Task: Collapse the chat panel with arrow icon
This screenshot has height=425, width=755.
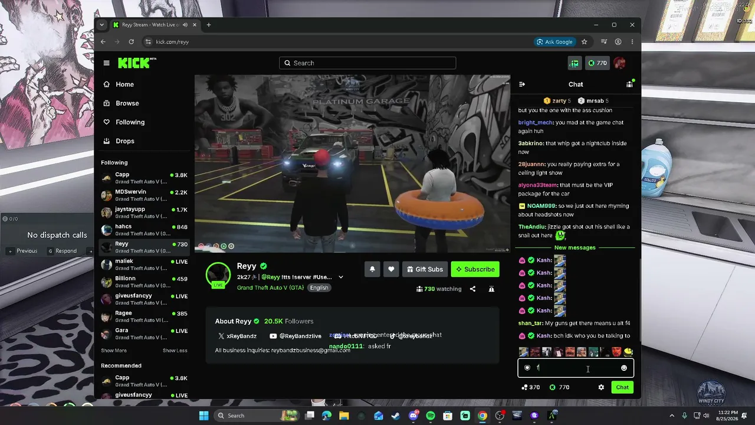Action: click(521, 84)
